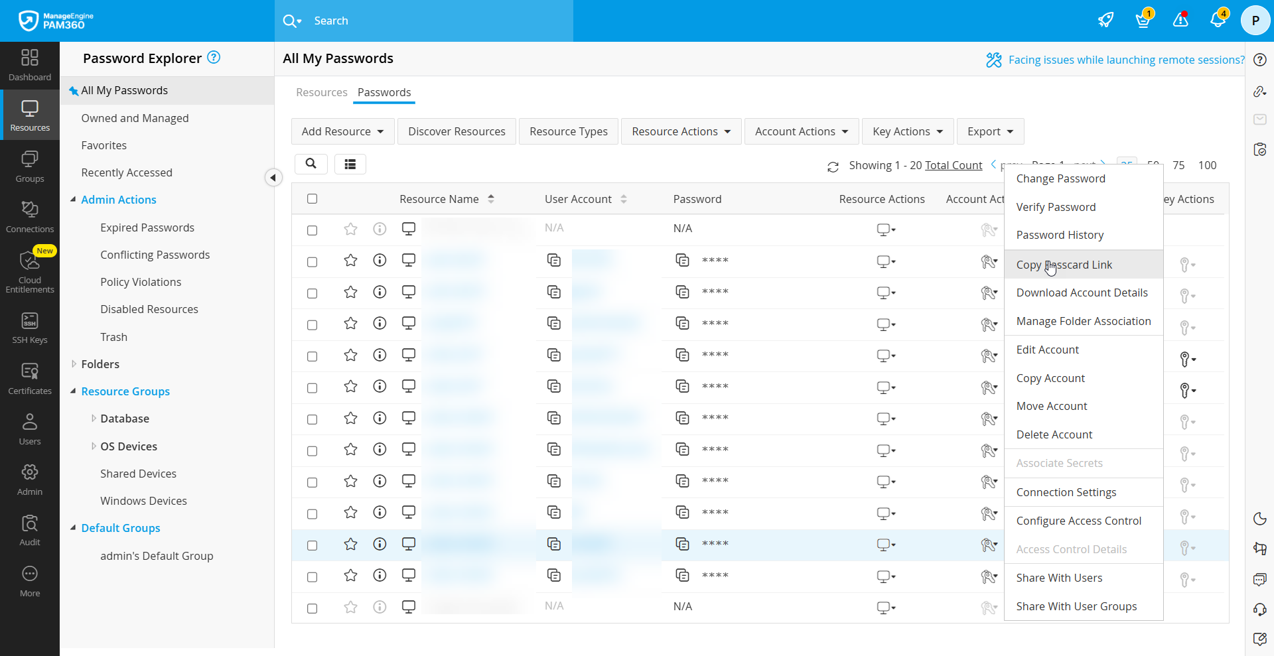This screenshot has width=1274, height=656.
Task: Select Share With Users from context menu
Action: [1059, 577]
